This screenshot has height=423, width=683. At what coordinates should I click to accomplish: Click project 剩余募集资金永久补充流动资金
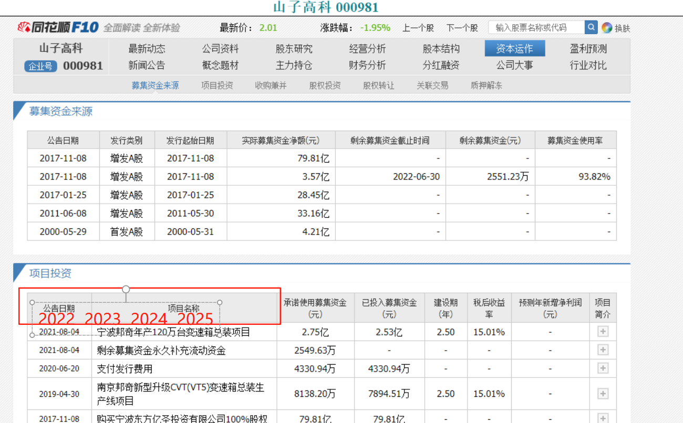[161, 351]
